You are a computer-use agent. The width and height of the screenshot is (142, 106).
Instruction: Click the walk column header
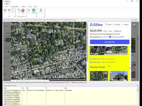coord(66,88)
